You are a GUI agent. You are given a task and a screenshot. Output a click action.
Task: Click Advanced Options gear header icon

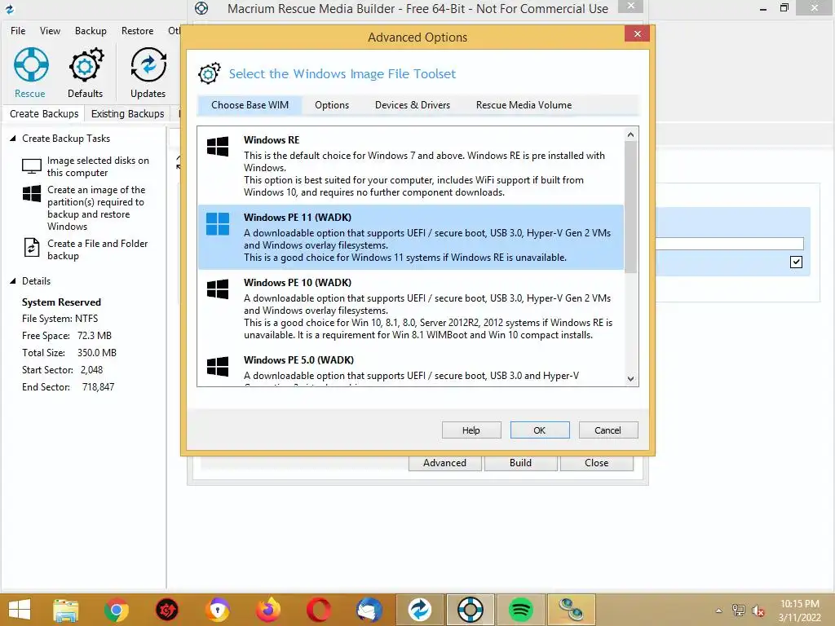point(209,73)
